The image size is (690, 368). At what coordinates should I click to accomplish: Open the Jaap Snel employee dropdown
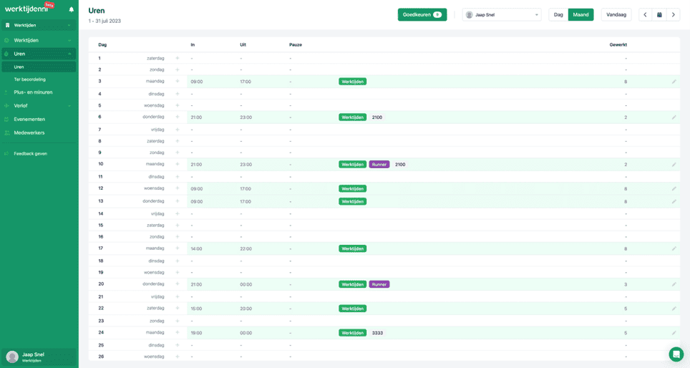[x=502, y=14]
